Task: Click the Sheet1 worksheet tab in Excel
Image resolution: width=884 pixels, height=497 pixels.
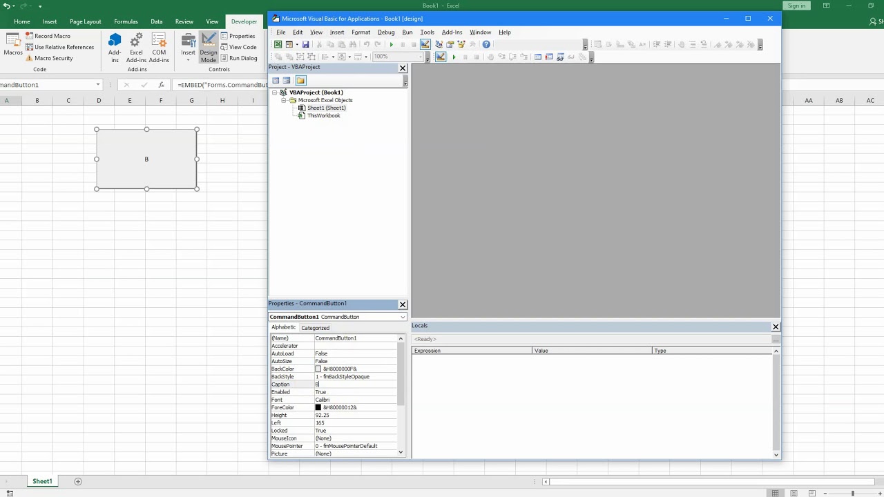Action: point(42,481)
